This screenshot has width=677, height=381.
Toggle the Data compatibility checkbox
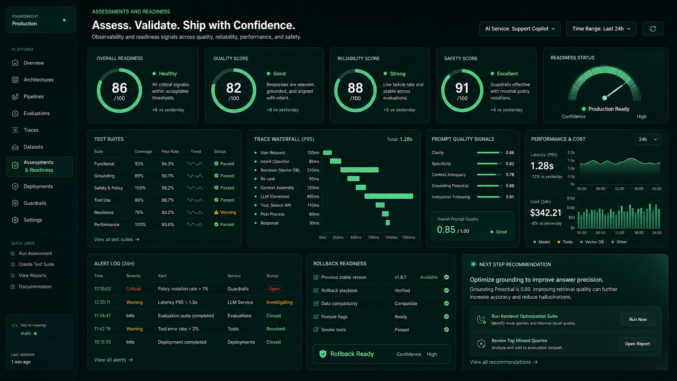[x=316, y=304]
